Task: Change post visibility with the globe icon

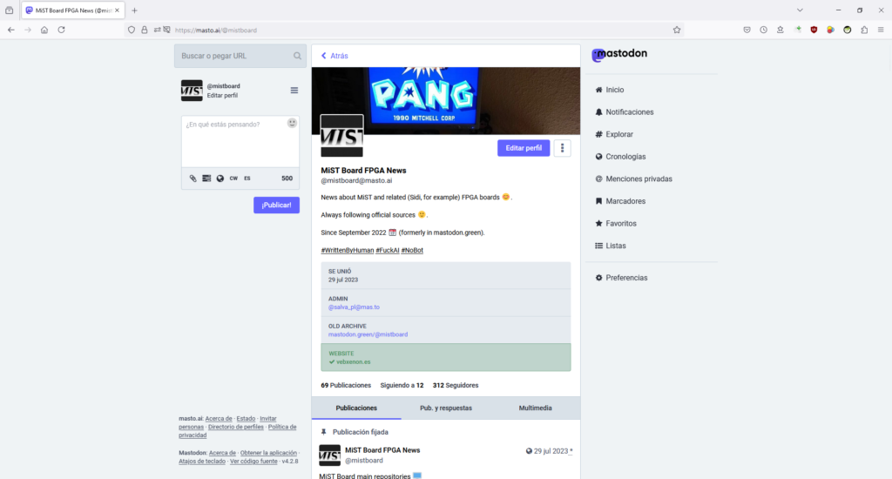Action: (220, 178)
